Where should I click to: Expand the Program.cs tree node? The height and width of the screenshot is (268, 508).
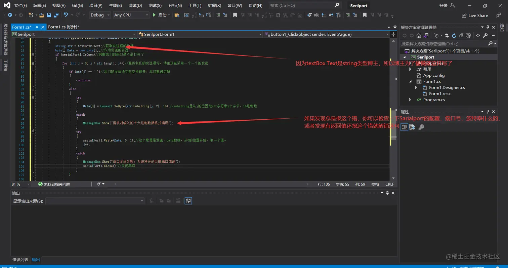point(410,100)
